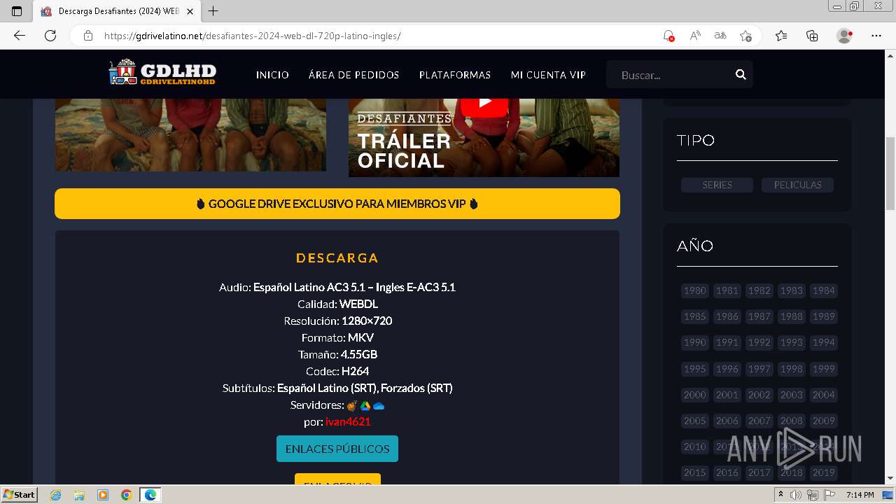The height and width of the screenshot is (504, 896).
Task: Refresh the current page
Action: [50, 36]
